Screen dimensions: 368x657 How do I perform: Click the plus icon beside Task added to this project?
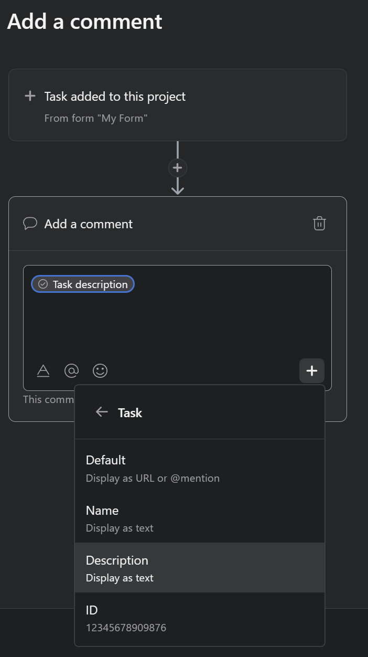(29, 96)
